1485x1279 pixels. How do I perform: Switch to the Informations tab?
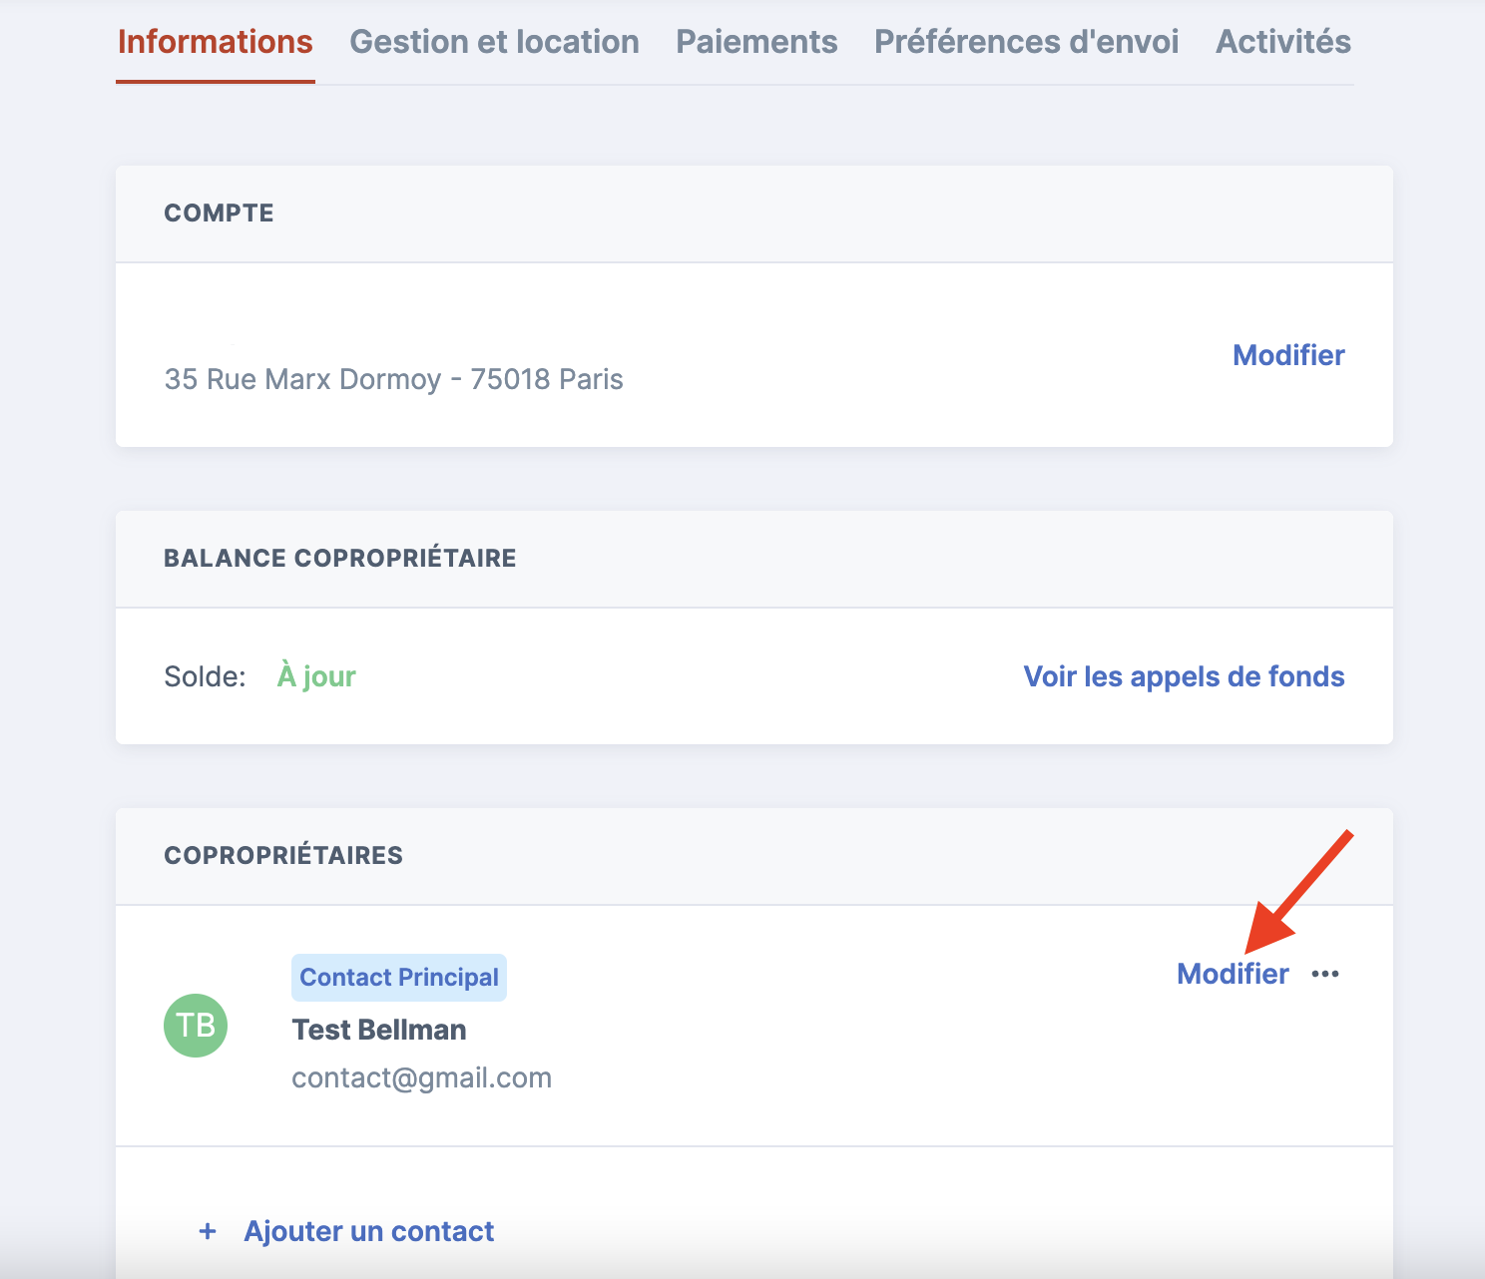pyautogui.click(x=216, y=42)
